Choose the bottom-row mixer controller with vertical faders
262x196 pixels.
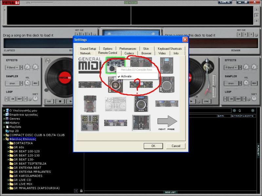click(x=141, y=123)
